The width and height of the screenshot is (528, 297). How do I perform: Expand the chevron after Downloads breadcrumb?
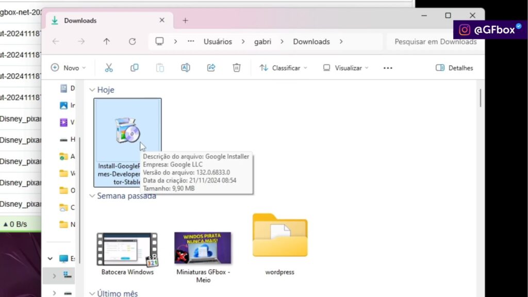click(341, 42)
